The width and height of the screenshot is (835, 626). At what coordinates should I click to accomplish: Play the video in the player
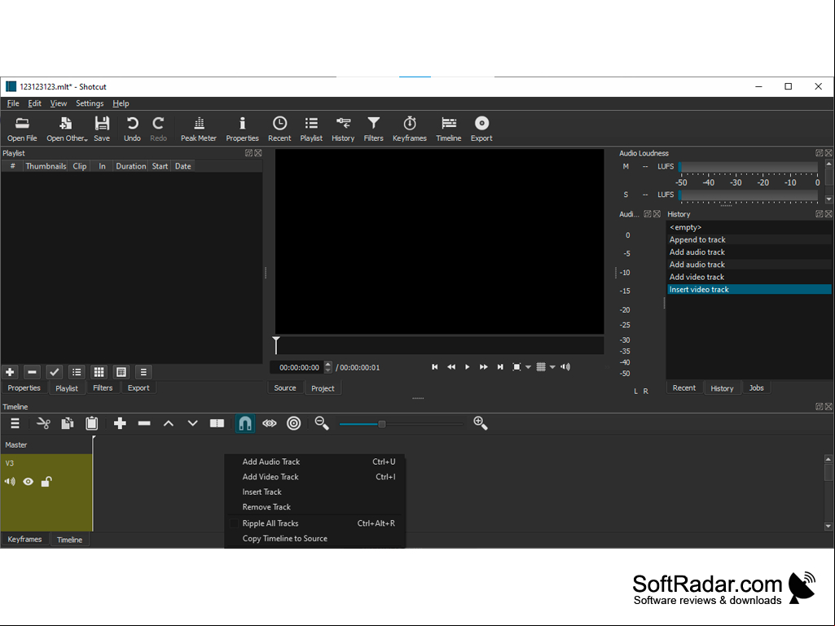[467, 367]
